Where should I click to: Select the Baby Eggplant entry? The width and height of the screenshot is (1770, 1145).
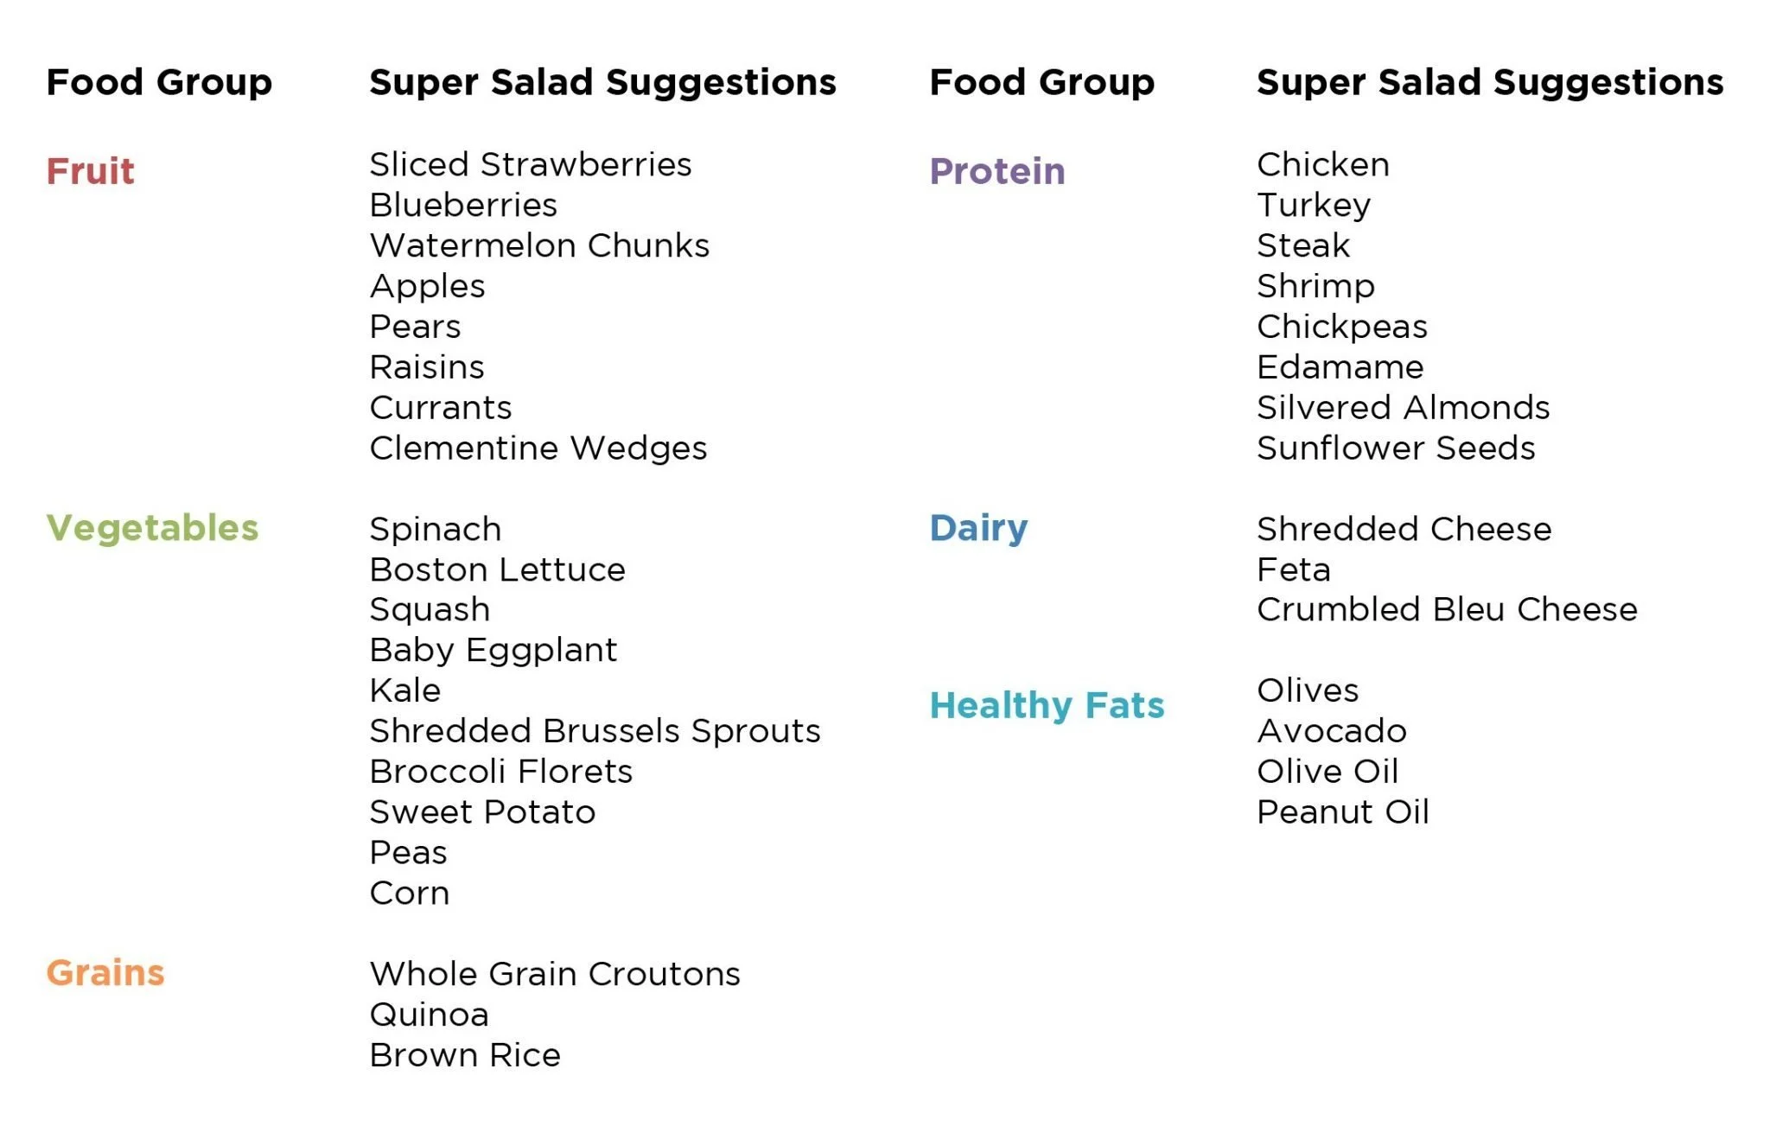tap(493, 651)
